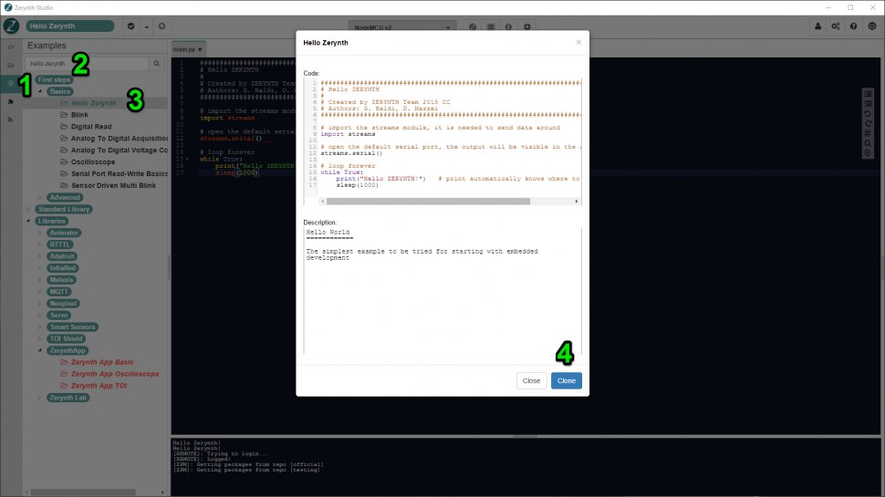Select Sensor Driven Multi Blink example

click(x=113, y=186)
